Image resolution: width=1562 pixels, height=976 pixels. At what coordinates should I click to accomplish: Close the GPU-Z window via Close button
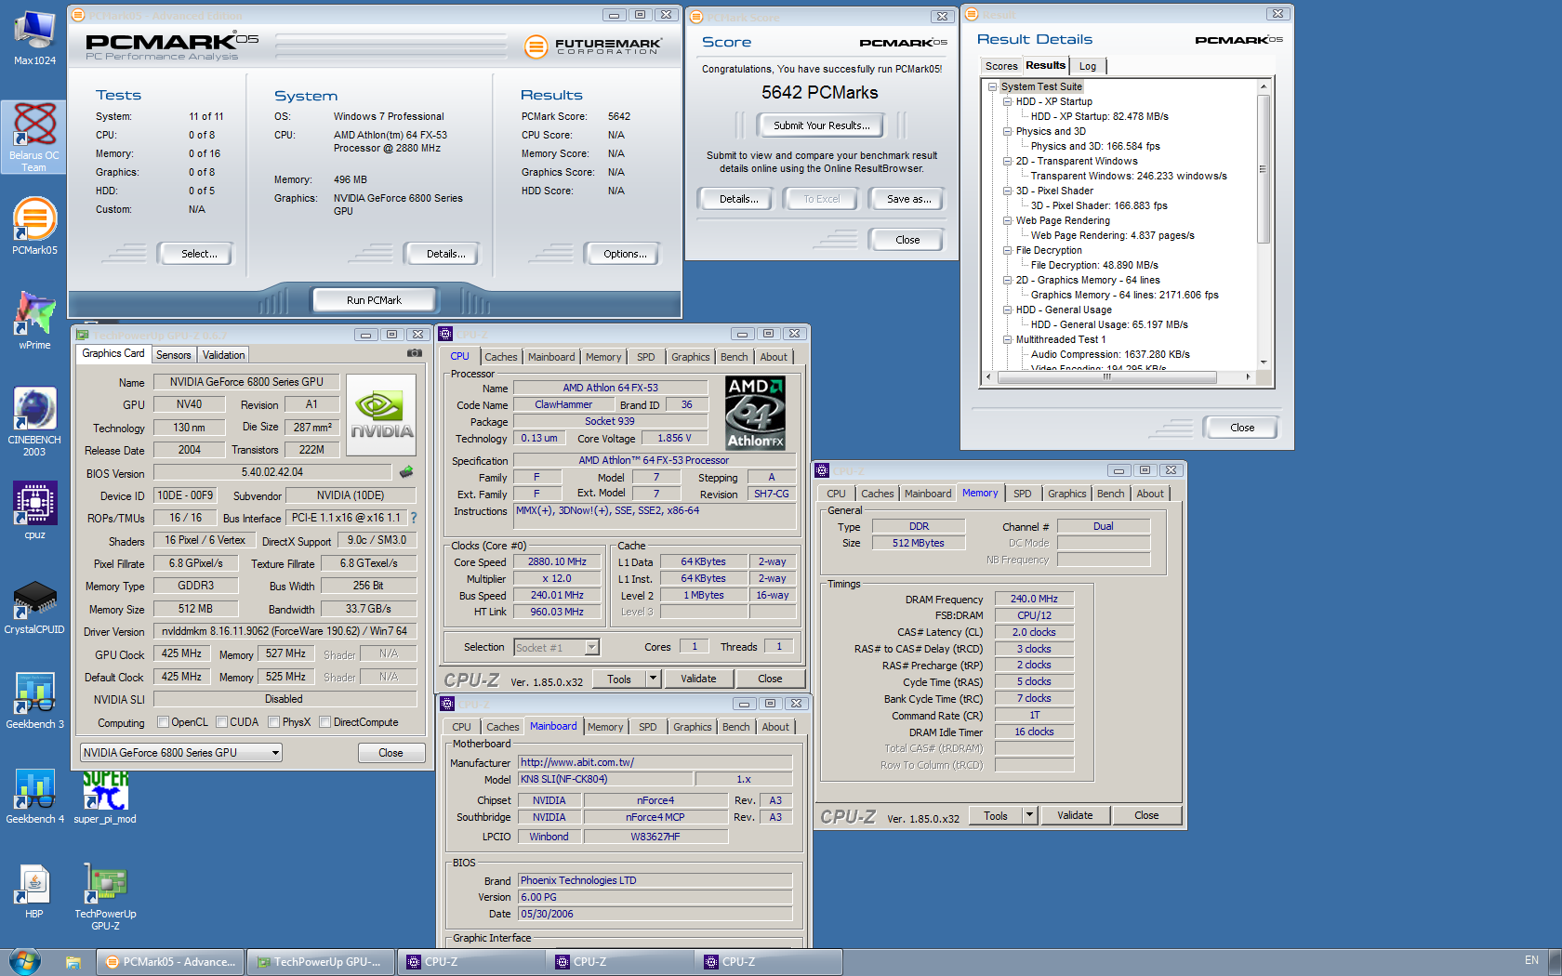pos(390,753)
